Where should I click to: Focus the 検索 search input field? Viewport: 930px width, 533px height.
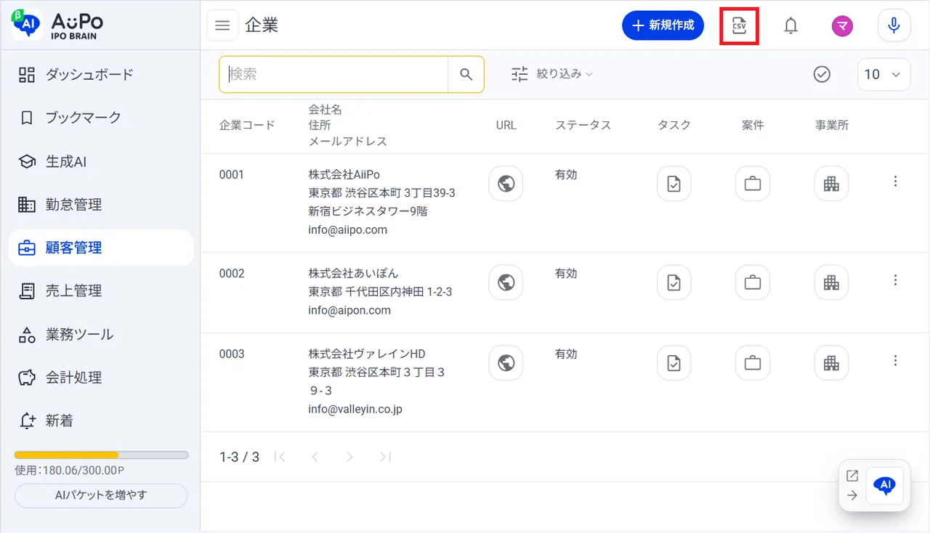coord(334,74)
